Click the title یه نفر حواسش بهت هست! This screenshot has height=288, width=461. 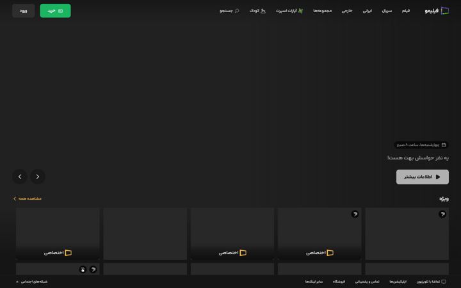point(417,158)
